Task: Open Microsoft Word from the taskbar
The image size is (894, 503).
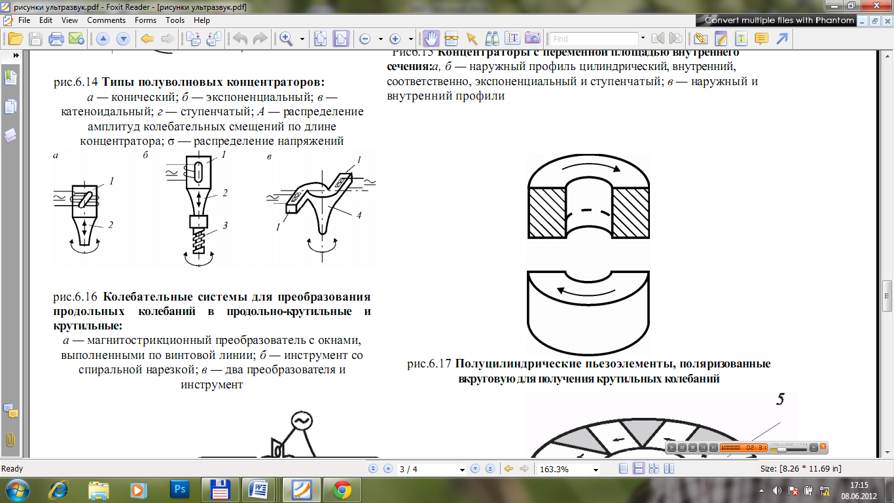Action: pyautogui.click(x=259, y=489)
